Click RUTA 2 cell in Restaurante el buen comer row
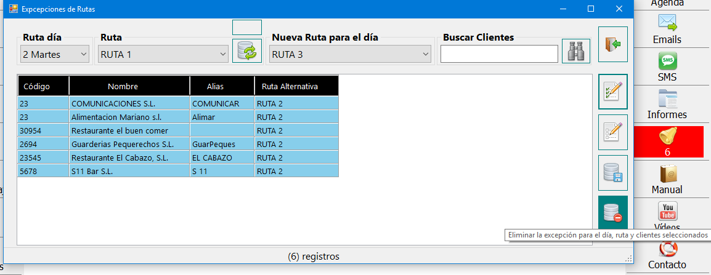This screenshot has height=275, width=711. pyautogui.click(x=296, y=130)
